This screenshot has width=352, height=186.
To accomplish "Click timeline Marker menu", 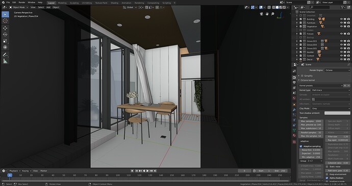I will 43,171.
